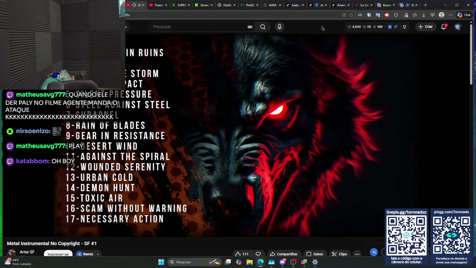Open Copilot icon on taskbar
Image resolution: width=476 pixels, height=268 pixels.
[x=239, y=262]
